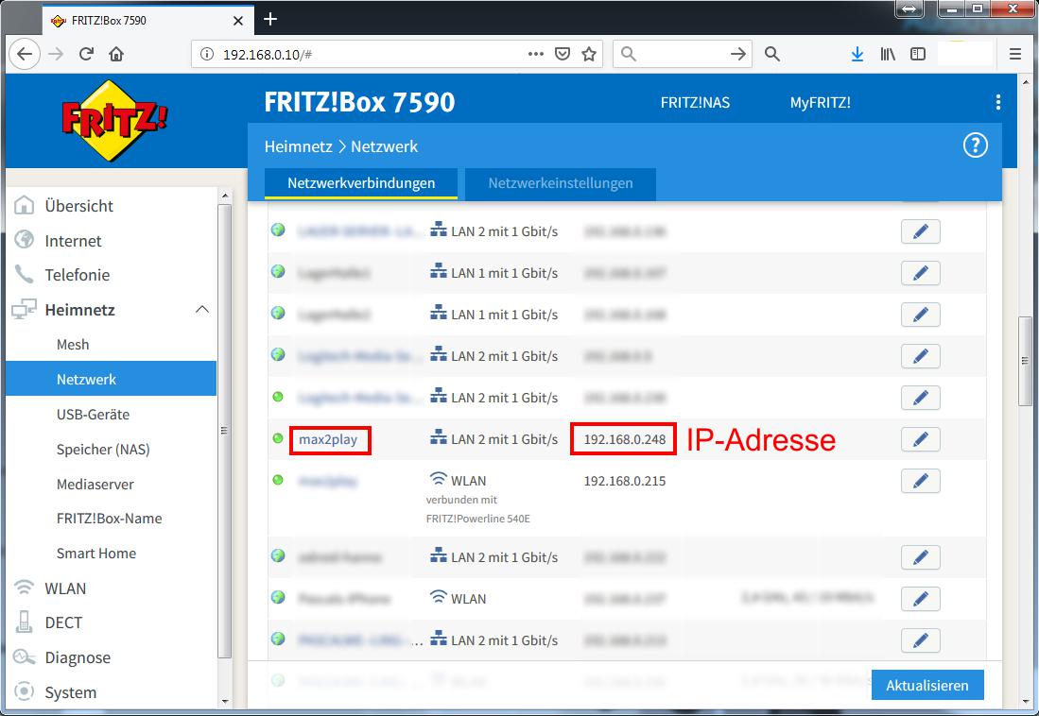Show site information for 192.168.0.10
The height and width of the screenshot is (716, 1039).
[207, 54]
